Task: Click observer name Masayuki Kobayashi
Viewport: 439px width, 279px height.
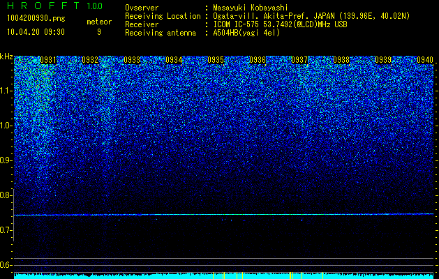Action: (x=251, y=8)
